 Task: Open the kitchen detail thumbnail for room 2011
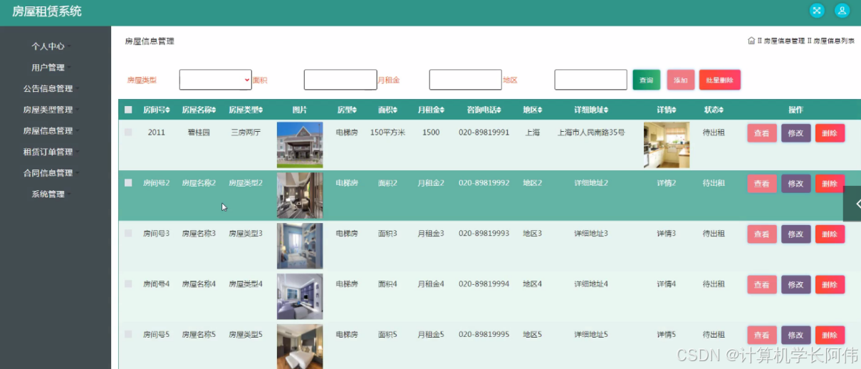coord(667,145)
